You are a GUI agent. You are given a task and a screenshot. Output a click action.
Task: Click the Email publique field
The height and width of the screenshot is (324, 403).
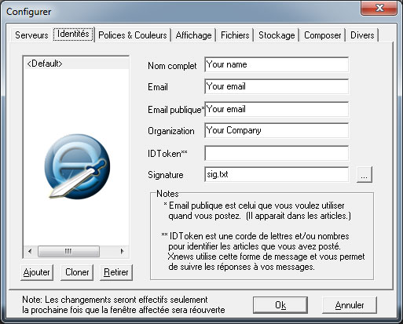coord(277,109)
